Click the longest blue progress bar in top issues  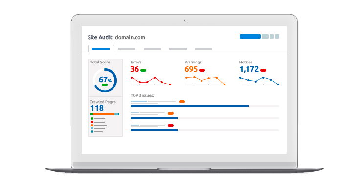point(190,106)
